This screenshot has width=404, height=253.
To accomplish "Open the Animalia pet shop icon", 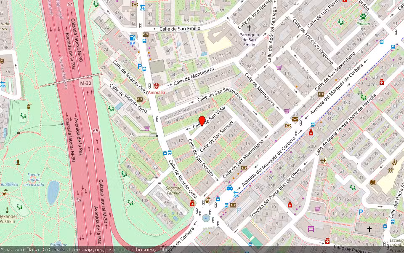I will coord(157,86).
